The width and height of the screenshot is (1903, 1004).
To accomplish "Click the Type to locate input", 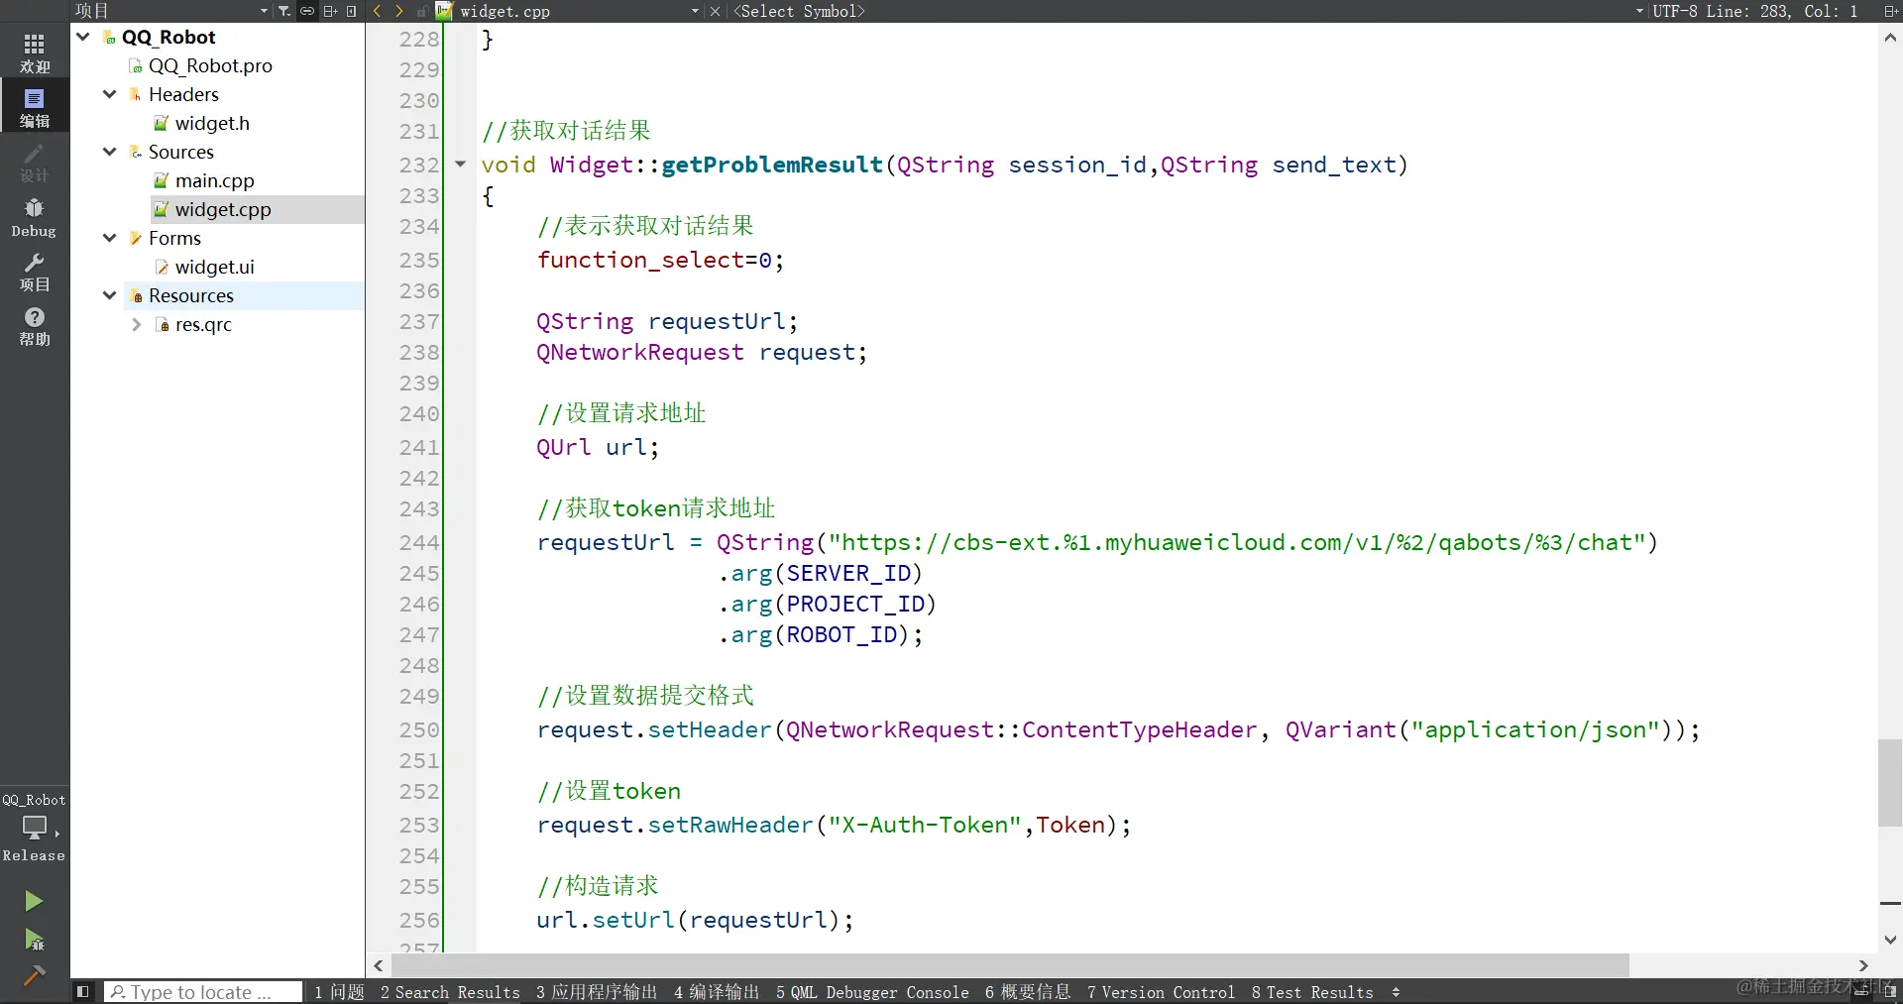I will 203,992.
